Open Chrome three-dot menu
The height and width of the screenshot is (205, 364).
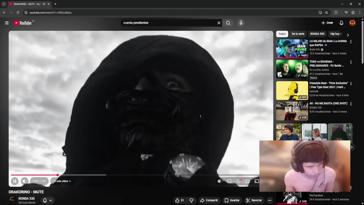pos(360,13)
